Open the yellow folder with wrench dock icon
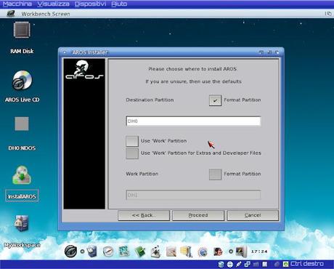Screen dimensions: 334x269 187,252
